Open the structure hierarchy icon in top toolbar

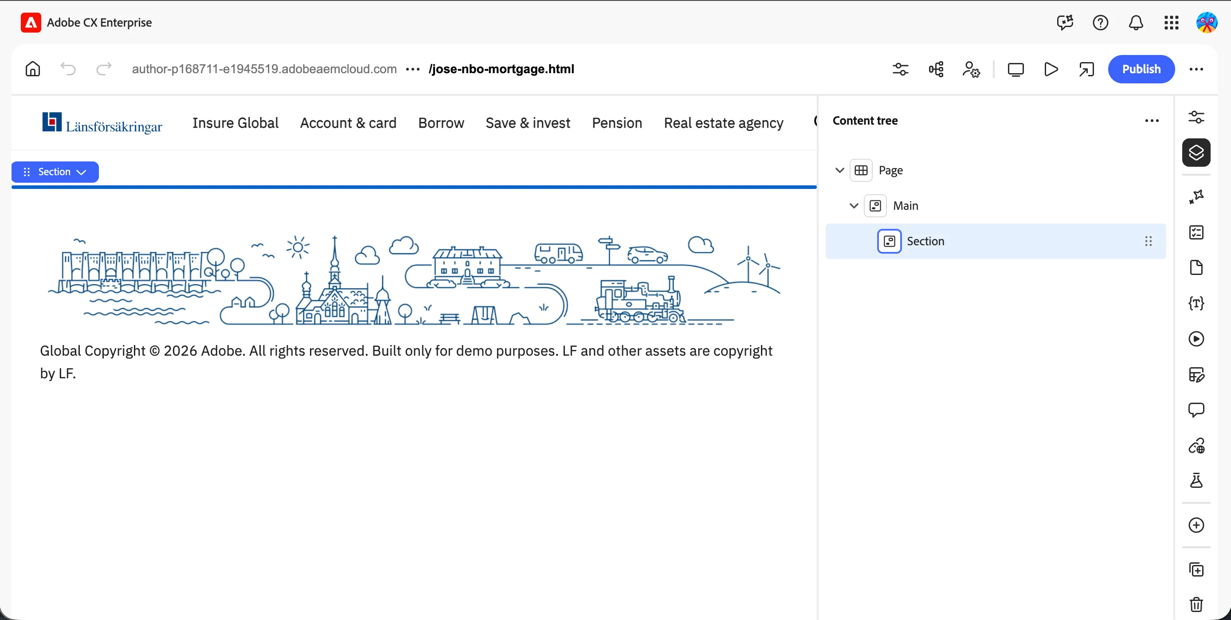(x=936, y=69)
